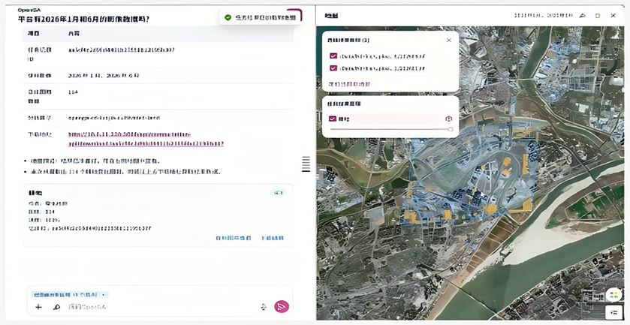Click the download-result blue link in result card
The image size is (630, 325).
(x=273, y=238)
